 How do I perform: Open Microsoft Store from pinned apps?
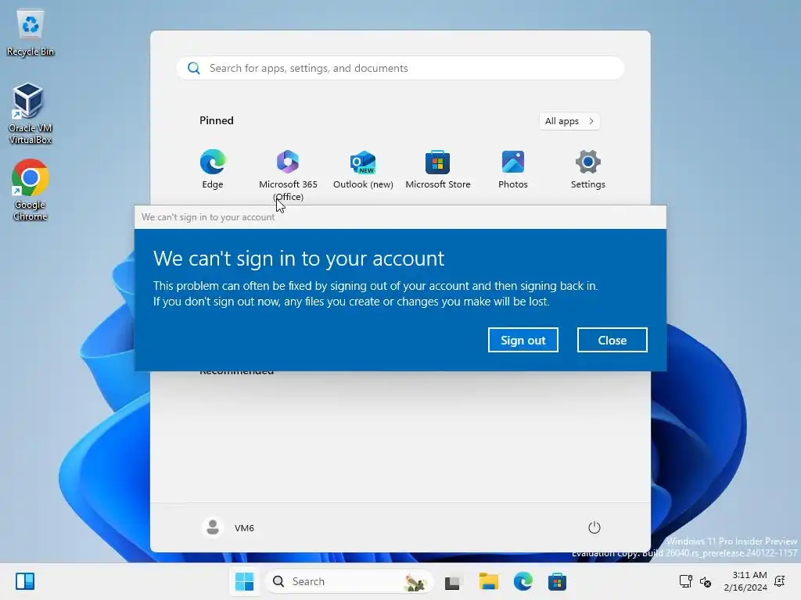438,170
